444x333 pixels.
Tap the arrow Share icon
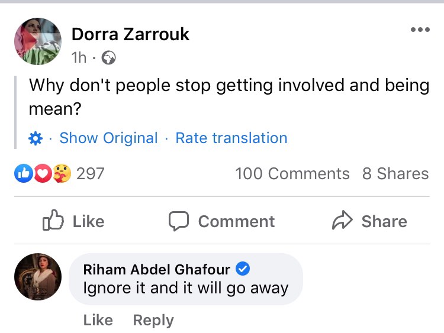pyautogui.click(x=342, y=221)
